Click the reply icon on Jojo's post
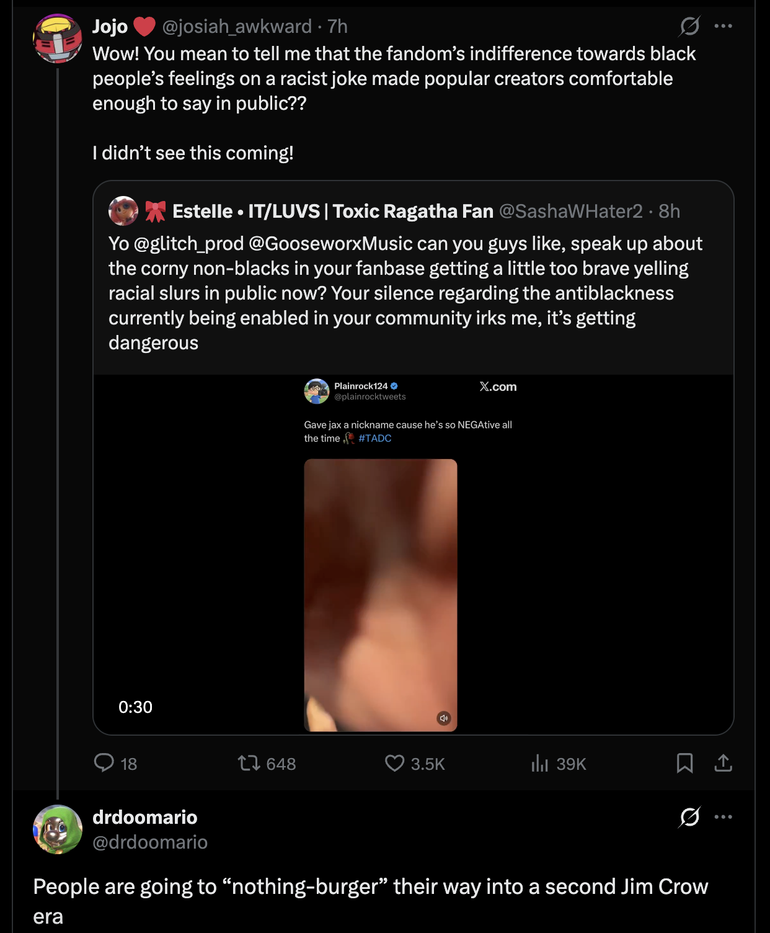Viewport: 770px width, 933px height. tap(104, 762)
